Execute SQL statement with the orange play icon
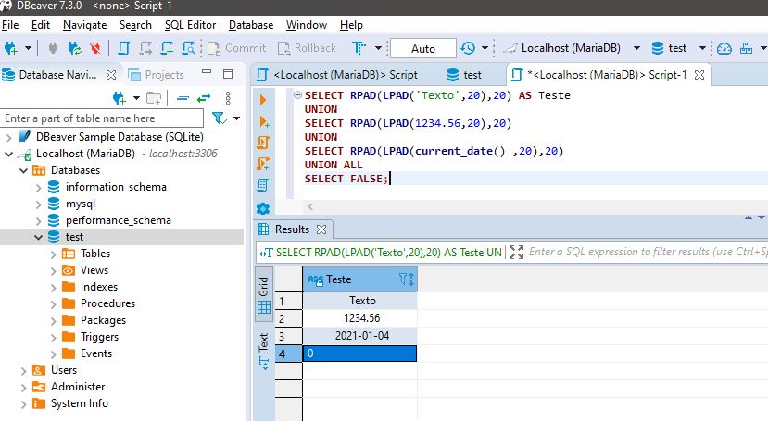The image size is (768, 421). 262,99
